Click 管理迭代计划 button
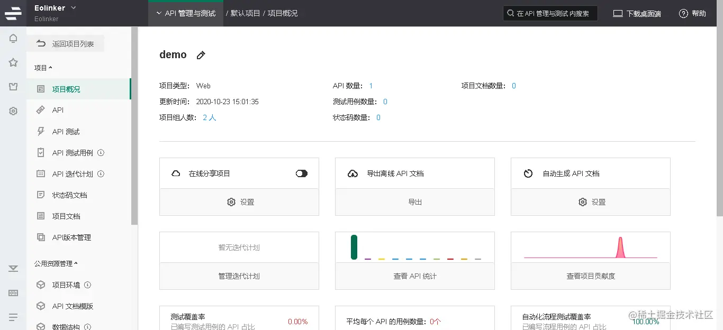The image size is (723, 330). 239,276
